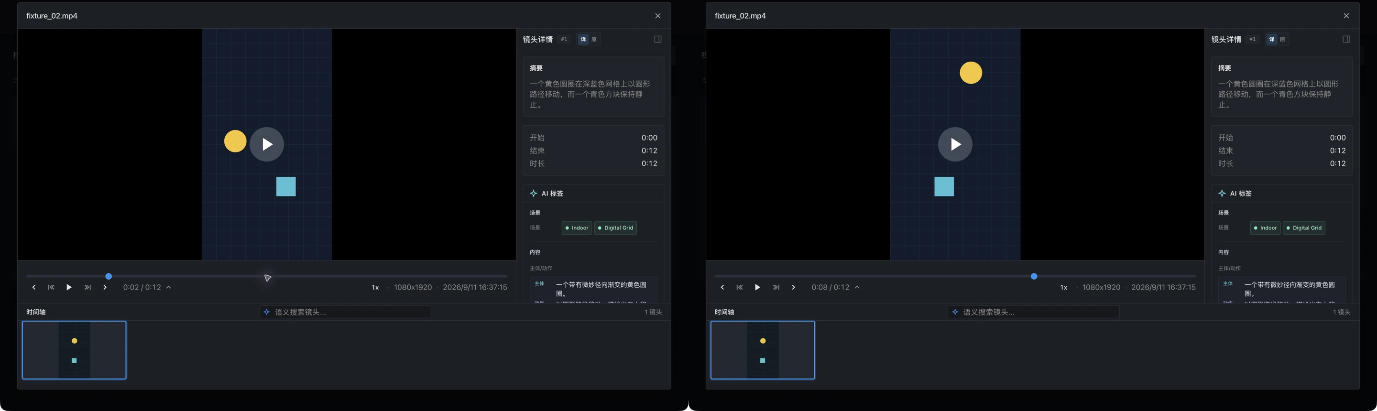This screenshot has width=1377, height=411.
Task: Step back one frame in right player at 0:08
Action: click(x=722, y=288)
